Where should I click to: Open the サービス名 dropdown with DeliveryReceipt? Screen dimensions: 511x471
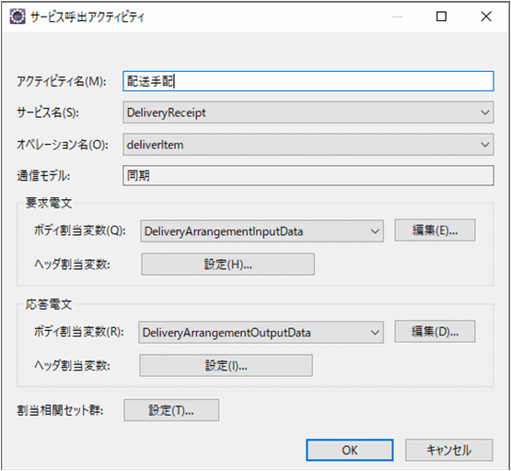(x=308, y=112)
